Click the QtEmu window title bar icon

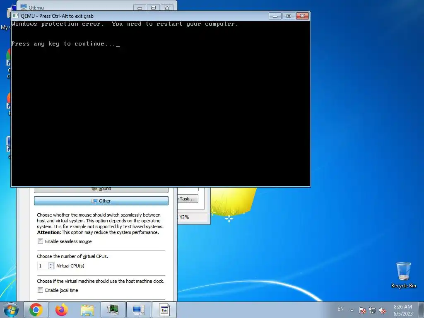pyautogui.click(x=24, y=7)
